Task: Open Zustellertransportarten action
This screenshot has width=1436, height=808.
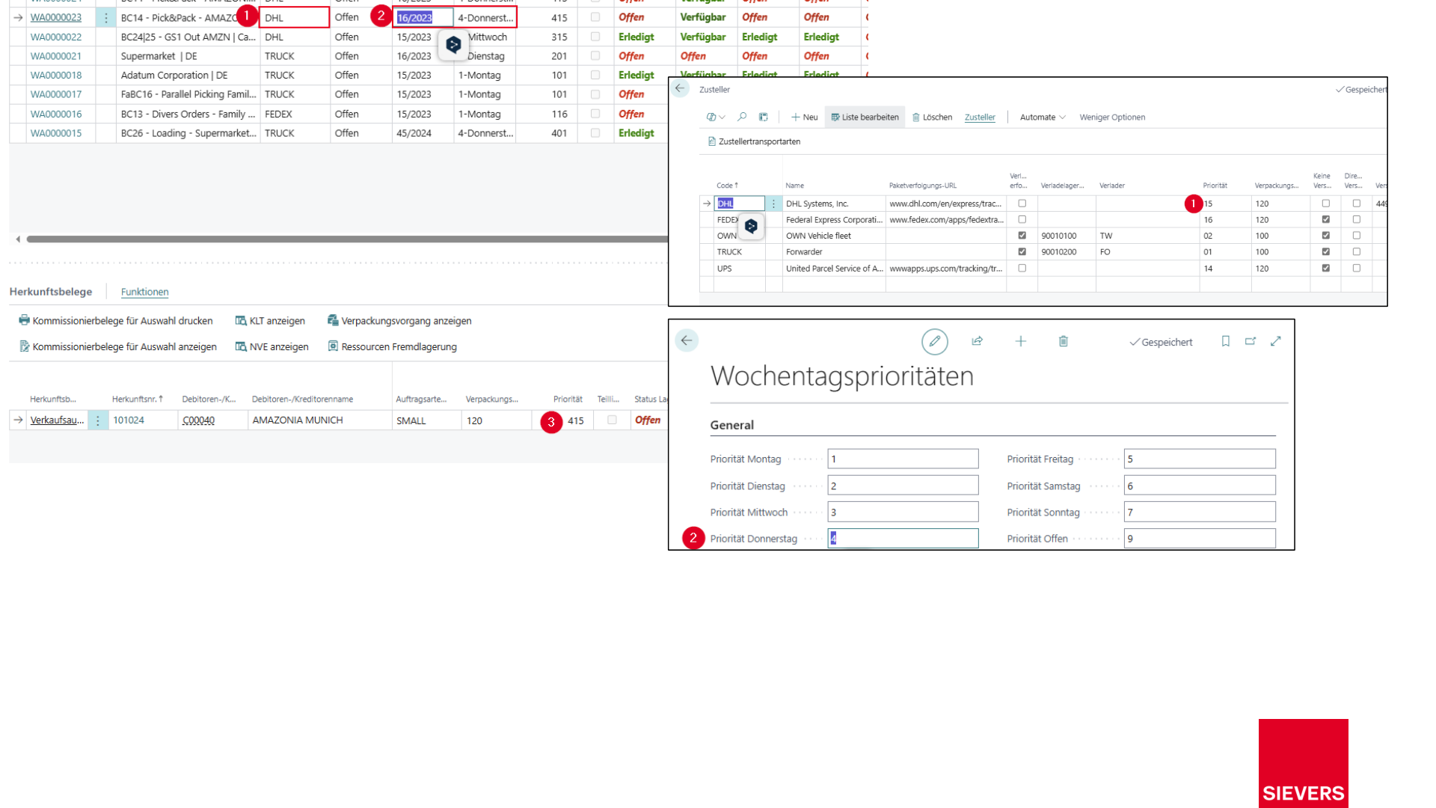Action: point(754,141)
